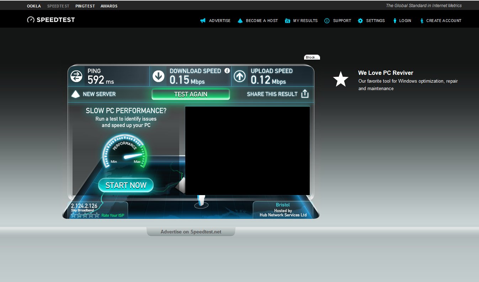Open the OOKLA tab

pos(34,6)
